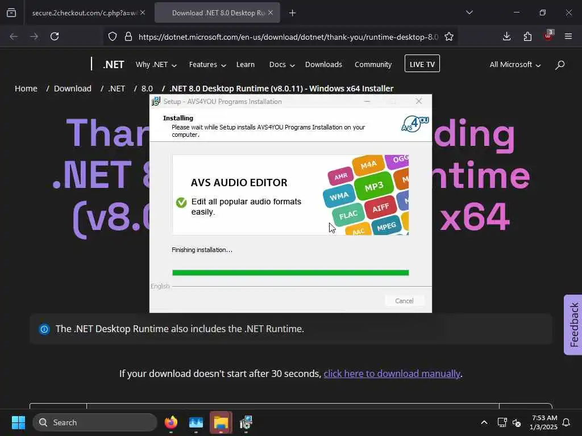Open File Explorer from the taskbar
The height and width of the screenshot is (436, 582).
(x=221, y=422)
